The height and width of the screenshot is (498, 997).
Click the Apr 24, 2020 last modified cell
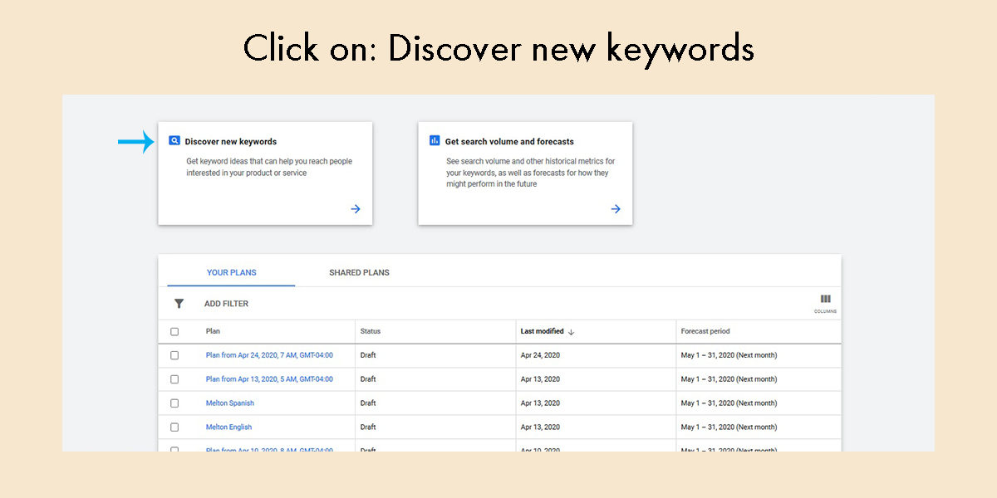[x=540, y=355]
